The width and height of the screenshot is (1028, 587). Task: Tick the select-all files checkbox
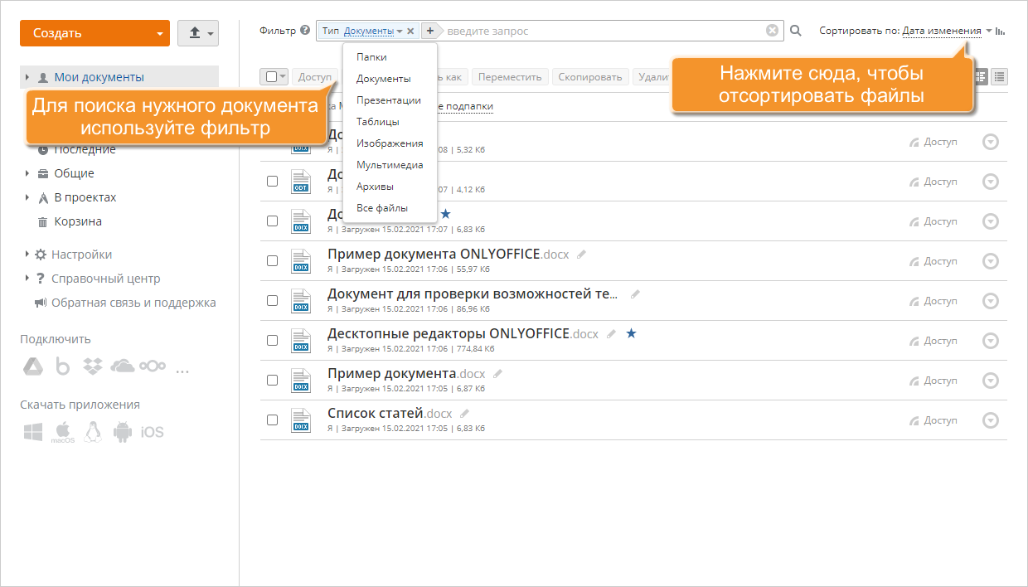pyautogui.click(x=271, y=76)
